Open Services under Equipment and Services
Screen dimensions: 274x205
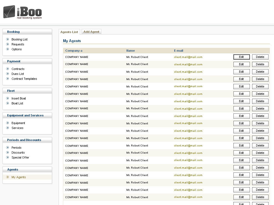tap(17, 128)
